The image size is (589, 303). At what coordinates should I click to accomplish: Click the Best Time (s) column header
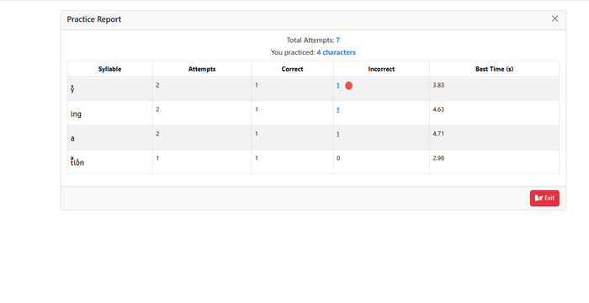[x=494, y=69]
